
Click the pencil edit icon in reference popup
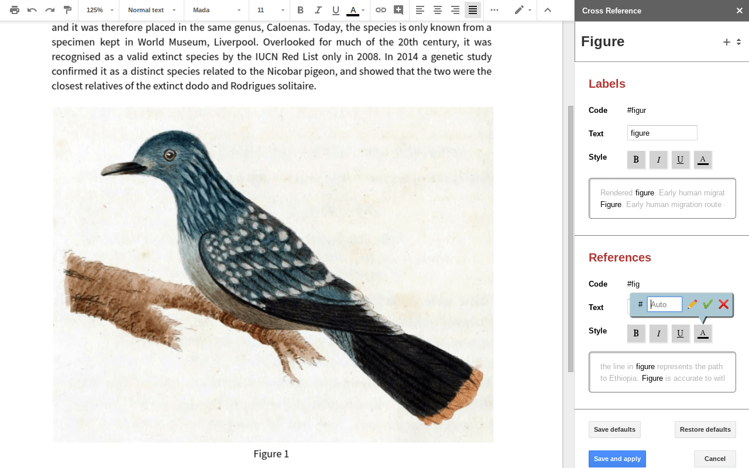pos(692,304)
